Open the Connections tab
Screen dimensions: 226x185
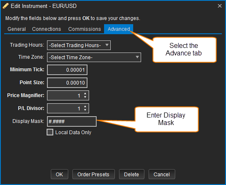pos(47,29)
